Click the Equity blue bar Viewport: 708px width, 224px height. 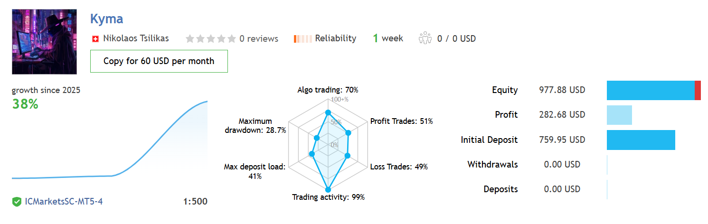pos(650,90)
